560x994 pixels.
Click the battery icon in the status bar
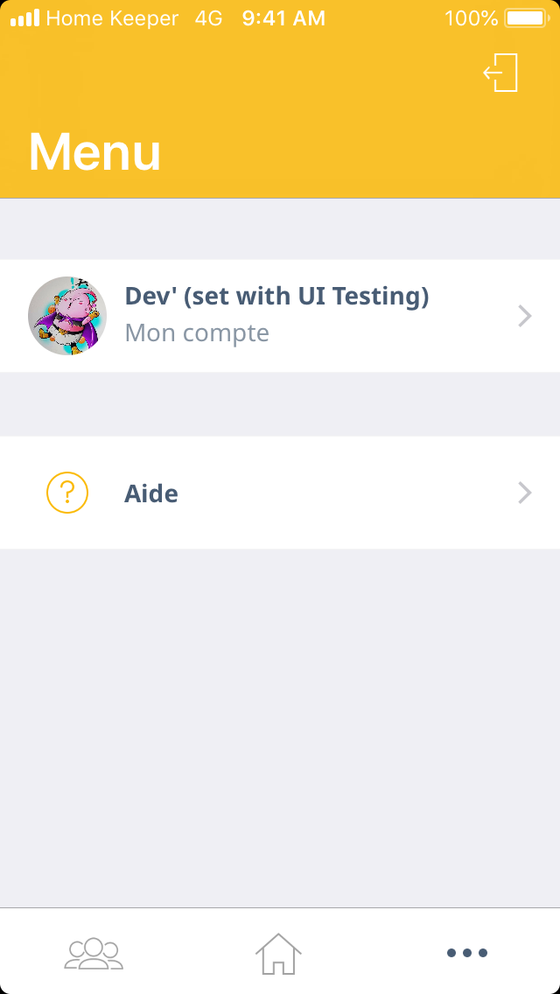coord(525,17)
